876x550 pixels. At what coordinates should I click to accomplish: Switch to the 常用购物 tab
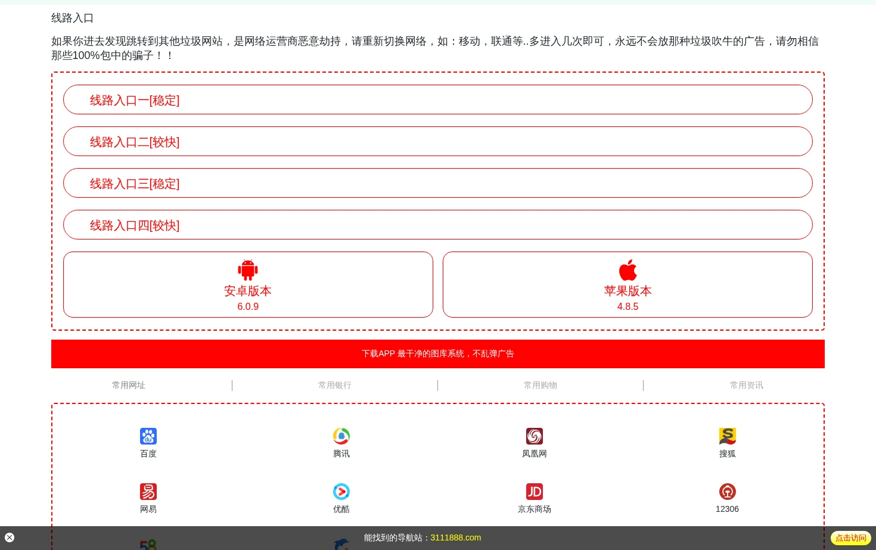[x=540, y=386]
